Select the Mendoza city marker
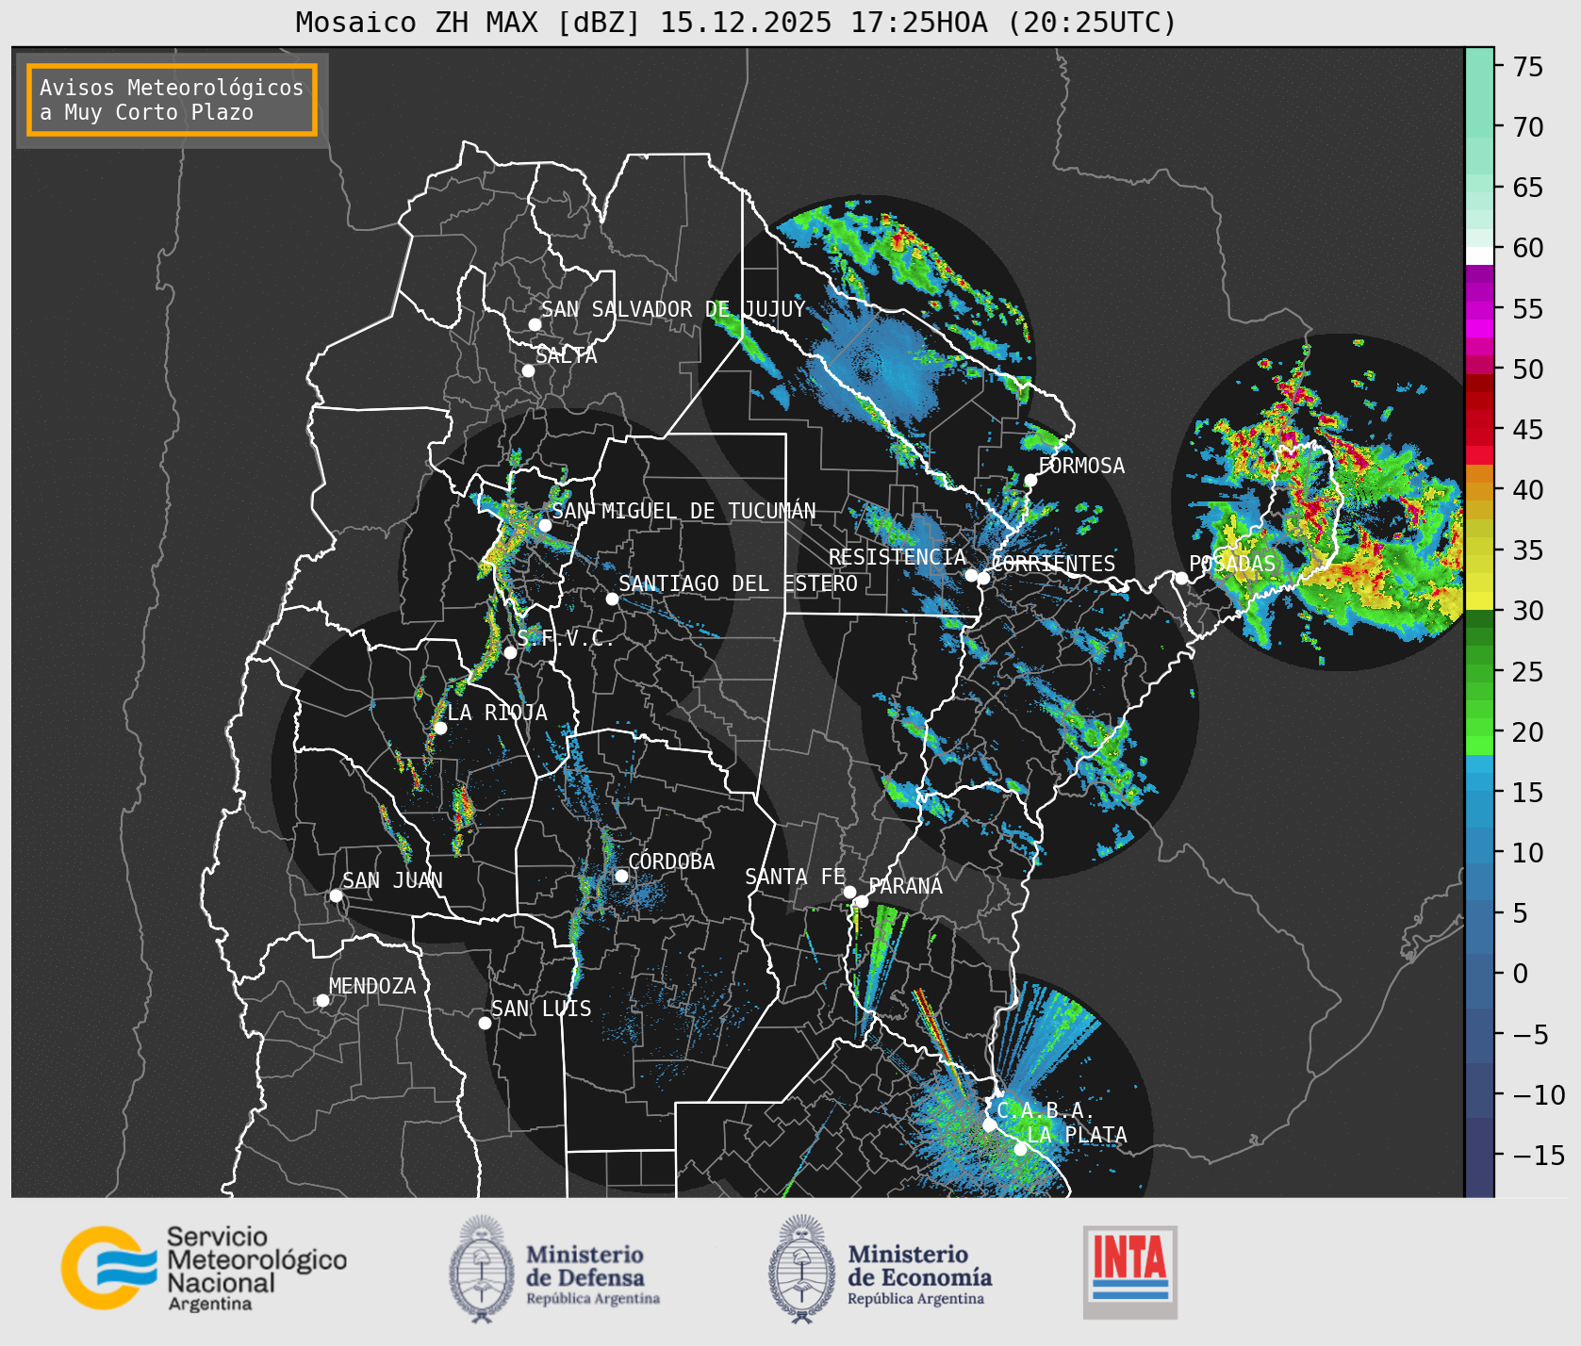This screenshot has height=1346, width=1581. click(x=322, y=1000)
